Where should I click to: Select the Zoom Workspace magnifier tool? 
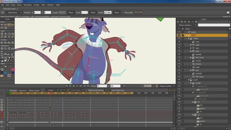pos(5,48)
